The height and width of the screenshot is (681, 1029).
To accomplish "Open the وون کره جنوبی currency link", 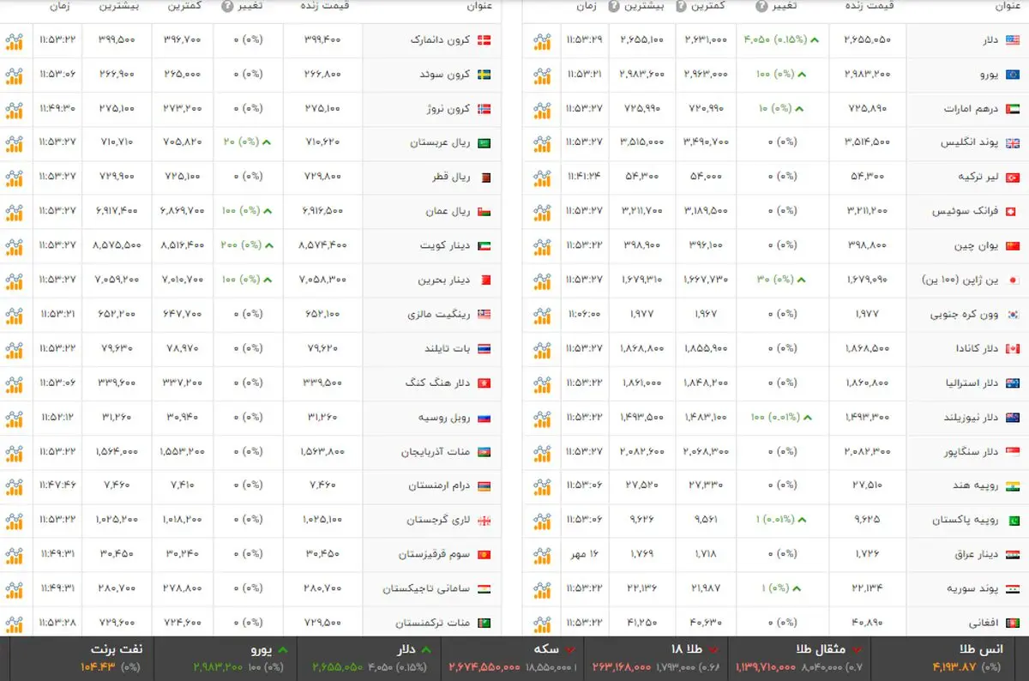I will 965,315.
